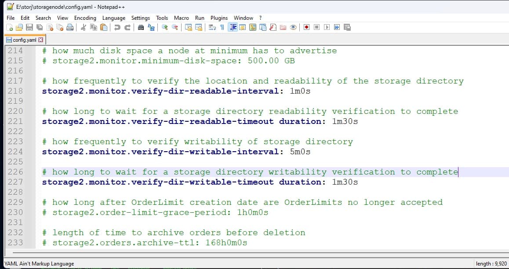Click comment 'storage2.monitor.minimum-disk-space: 500.00 GB'
Viewport: 509px width, 269px height.
pos(173,61)
